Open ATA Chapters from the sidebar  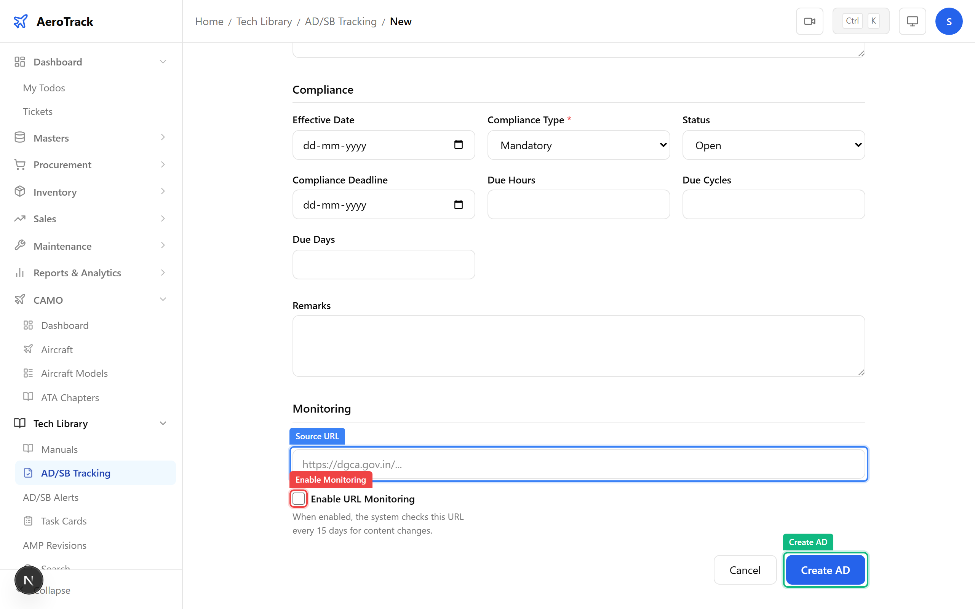coord(69,397)
